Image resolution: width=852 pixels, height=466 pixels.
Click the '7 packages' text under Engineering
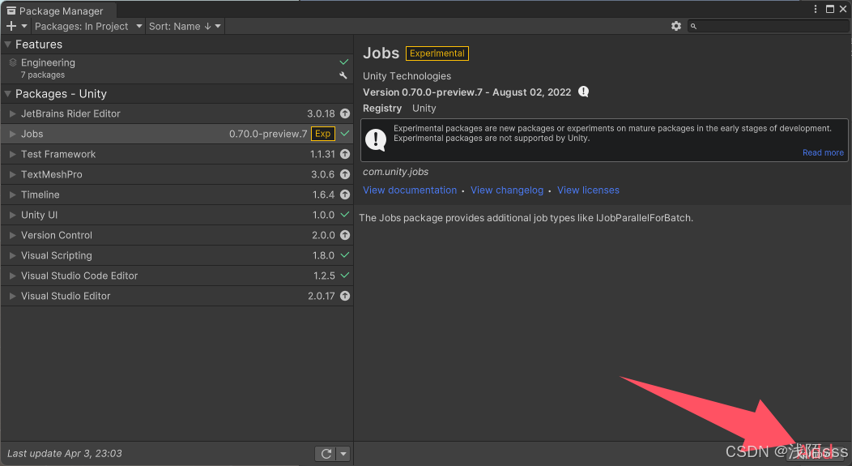(x=43, y=75)
